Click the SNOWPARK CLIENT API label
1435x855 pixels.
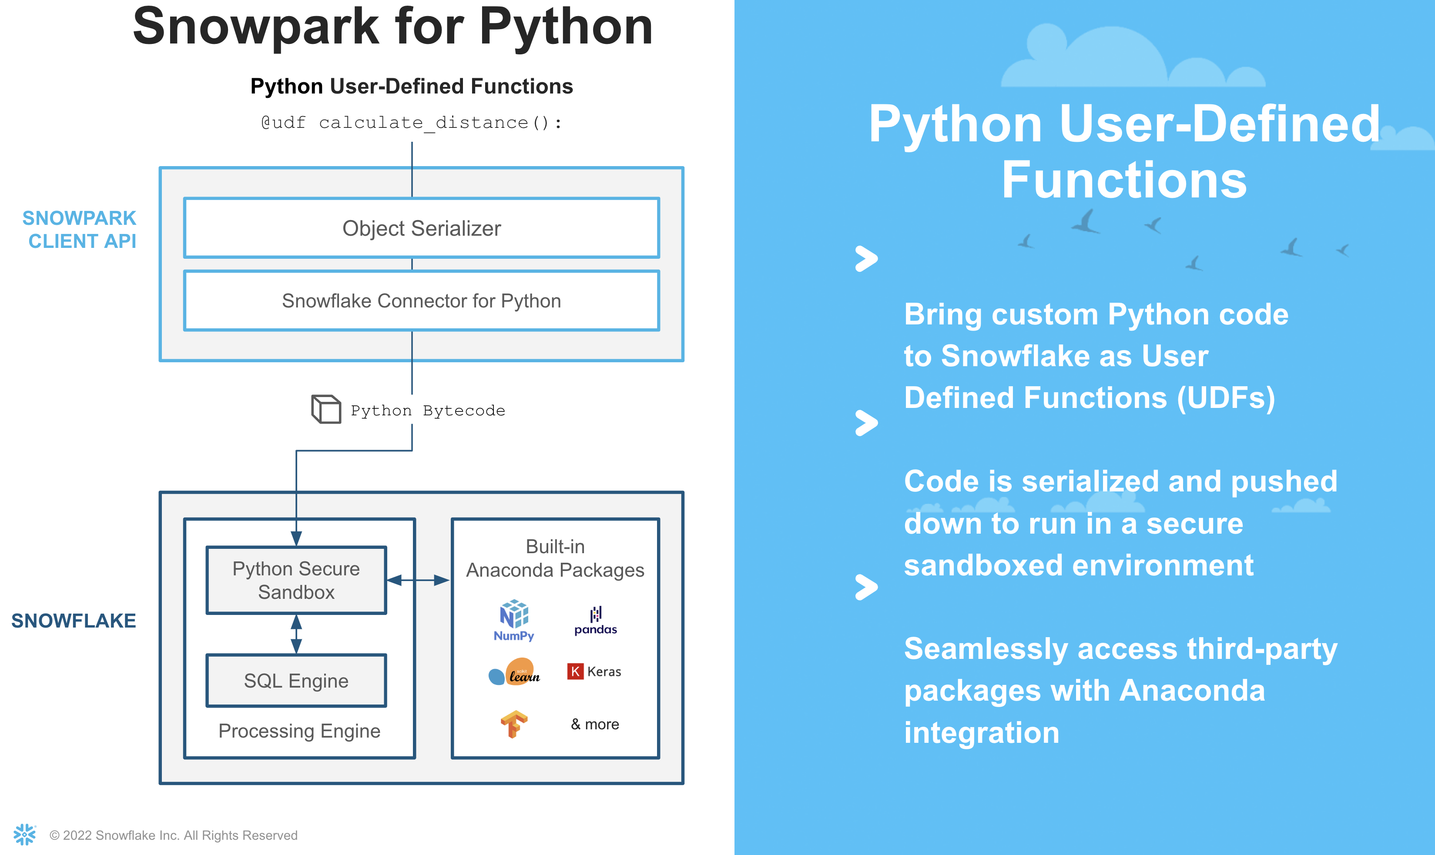click(x=80, y=229)
